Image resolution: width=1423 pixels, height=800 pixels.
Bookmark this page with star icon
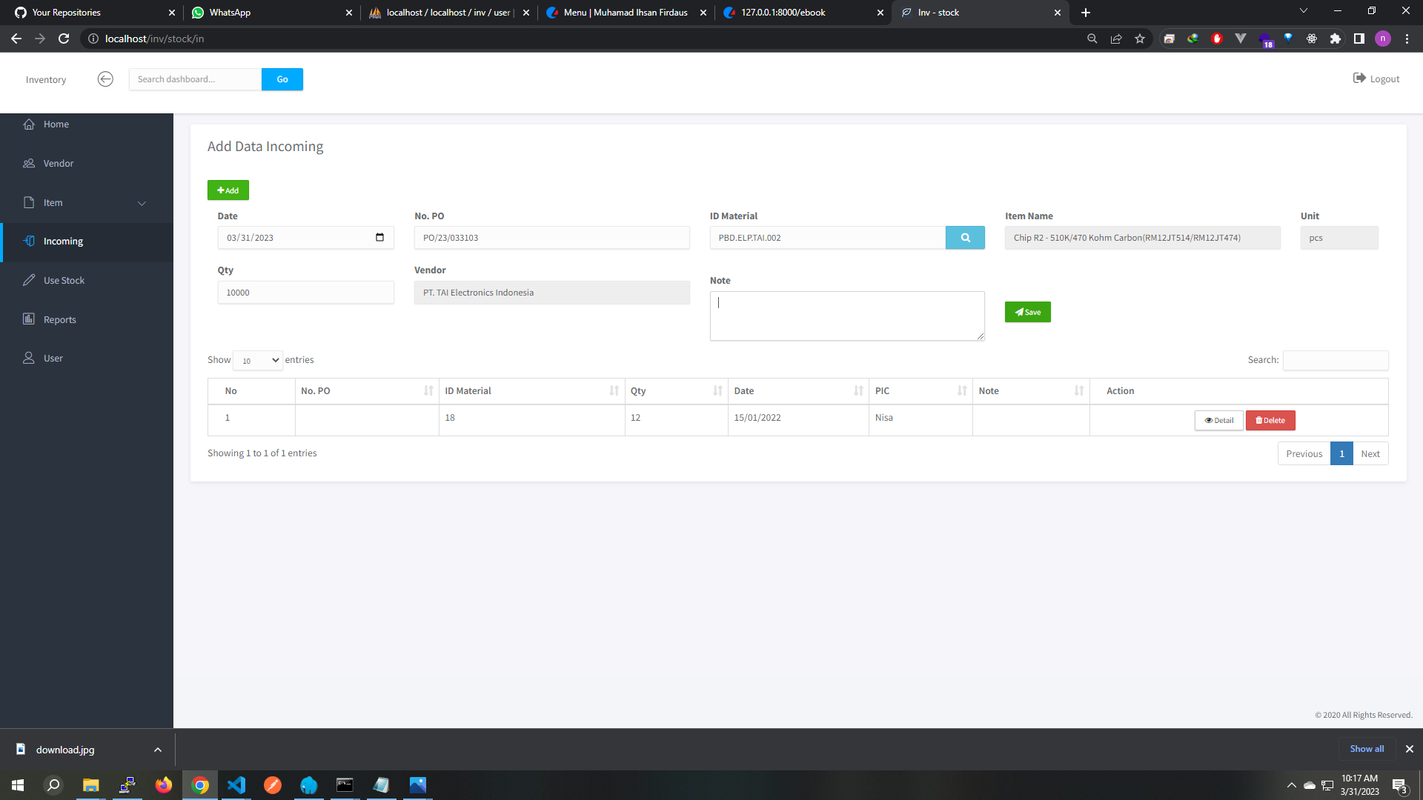tap(1140, 39)
